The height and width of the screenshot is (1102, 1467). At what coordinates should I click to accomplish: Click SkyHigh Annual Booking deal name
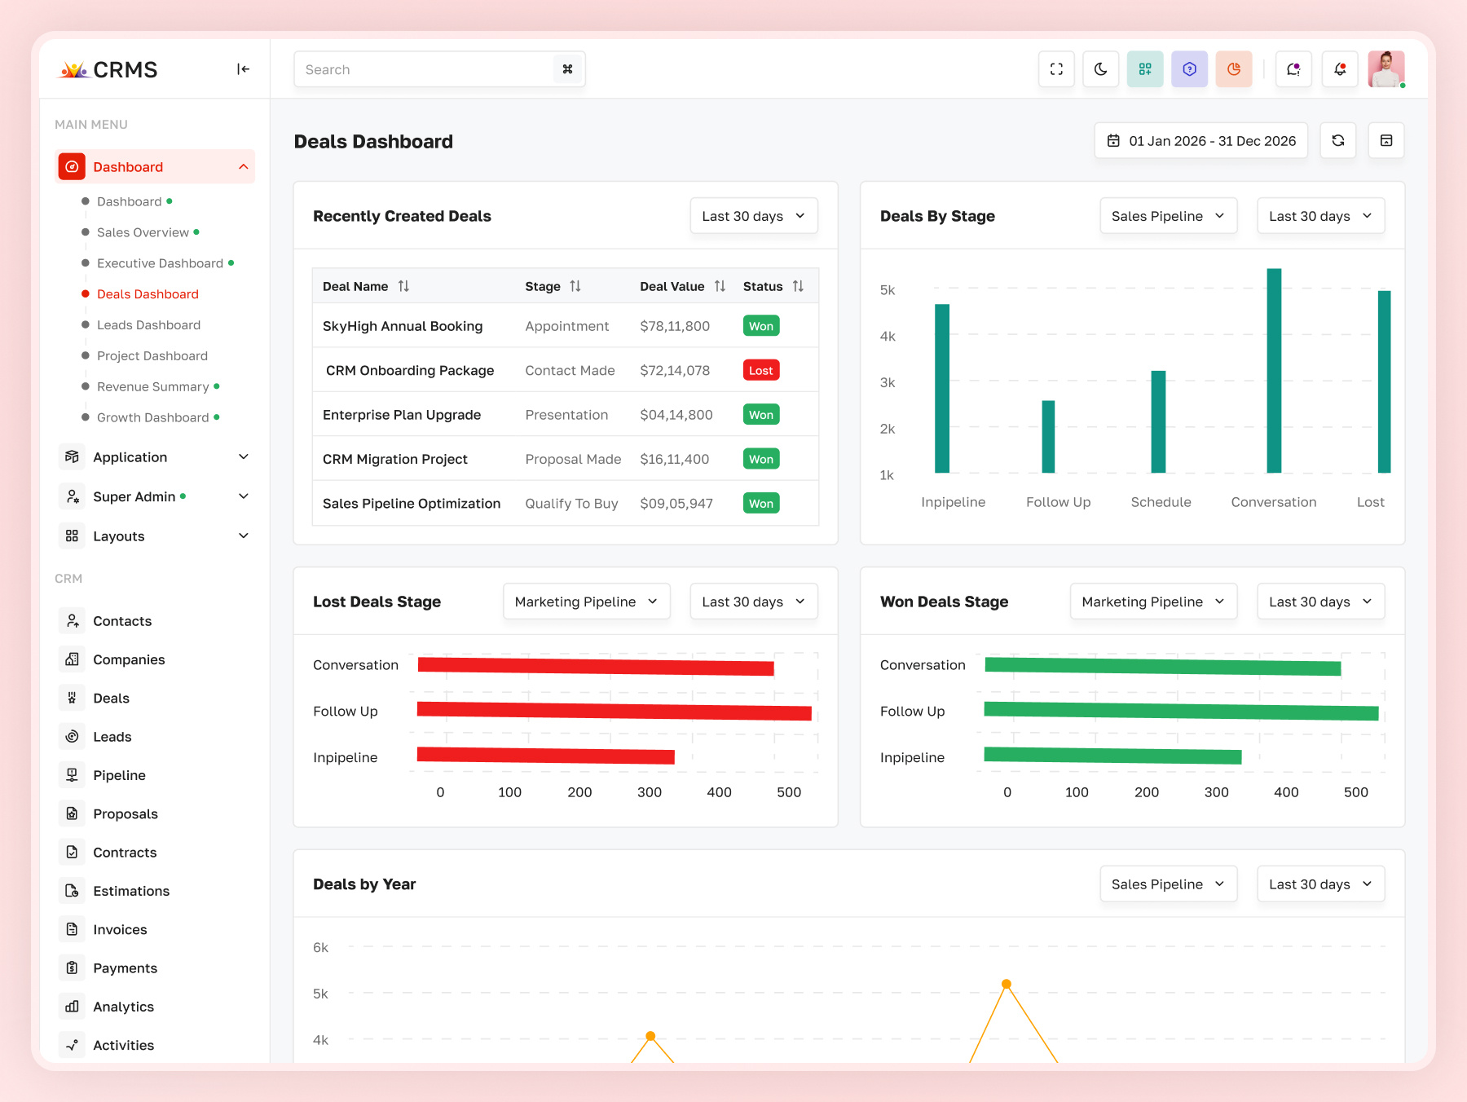(x=403, y=326)
